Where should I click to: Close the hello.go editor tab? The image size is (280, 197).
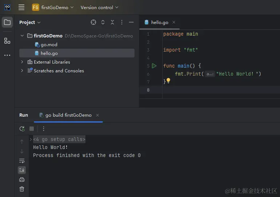(x=174, y=22)
